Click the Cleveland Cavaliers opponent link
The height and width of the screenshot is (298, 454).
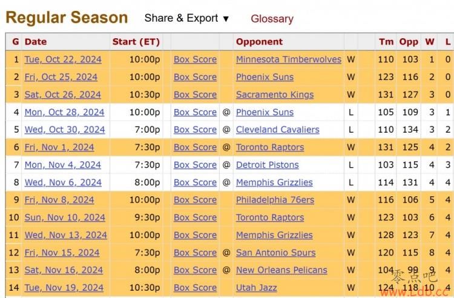point(277,130)
